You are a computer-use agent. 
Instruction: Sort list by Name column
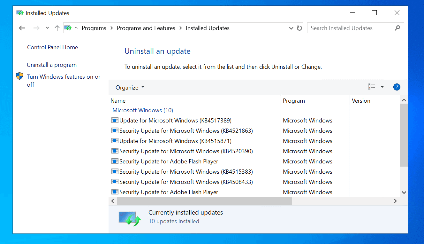[195, 101]
